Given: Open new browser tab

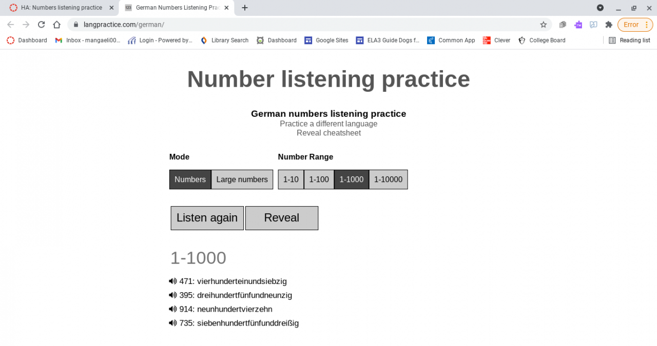Looking at the screenshot, I should [245, 8].
